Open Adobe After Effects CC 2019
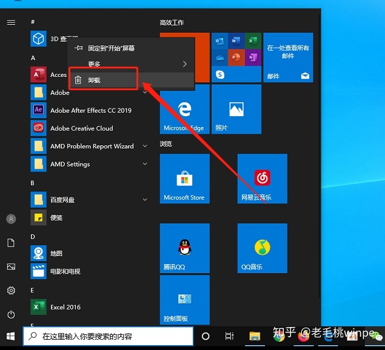This screenshot has height=350, width=385. [x=91, y=110]
